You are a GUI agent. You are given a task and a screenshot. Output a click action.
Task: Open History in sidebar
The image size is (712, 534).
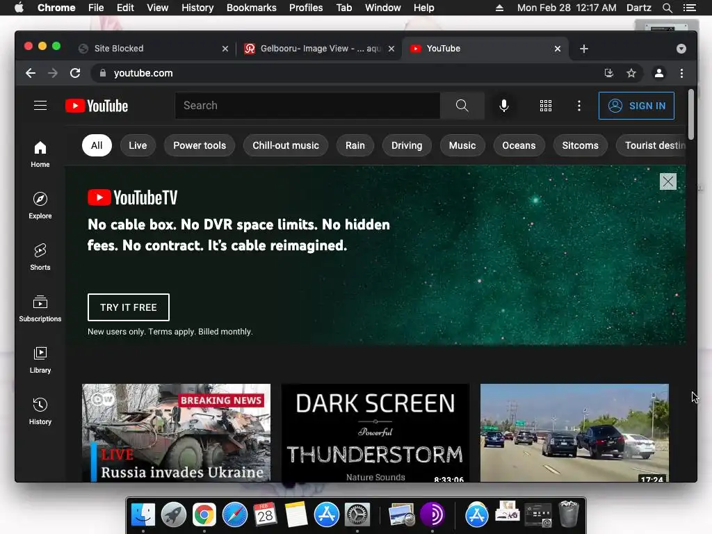pyautogui.click(x=40, y=412)
